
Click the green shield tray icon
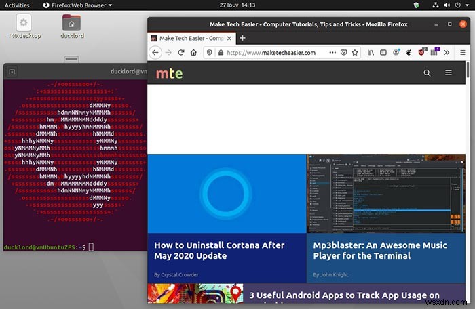[x=416, y=5]
